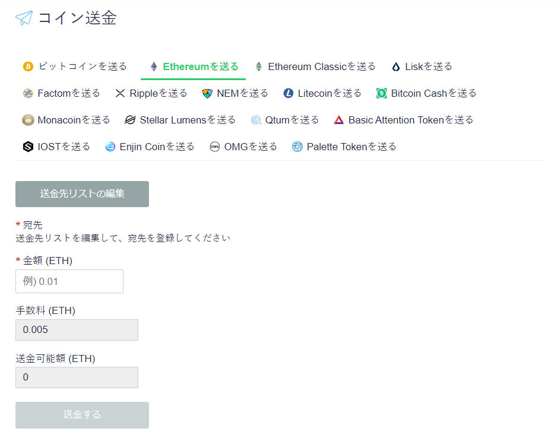Click the コイン送金 page heading
Image resolution: width=555 pixels, height=441 pixels.
77,18
